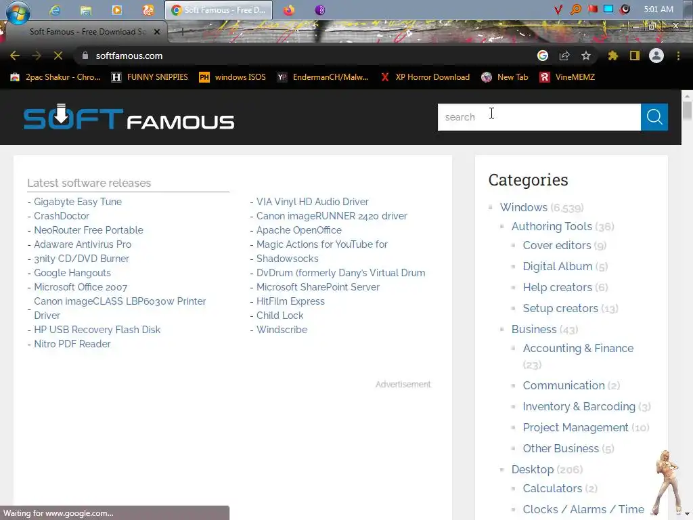Bookmark this page with the star
The image size is (693, 520).
tap(586, 56)
